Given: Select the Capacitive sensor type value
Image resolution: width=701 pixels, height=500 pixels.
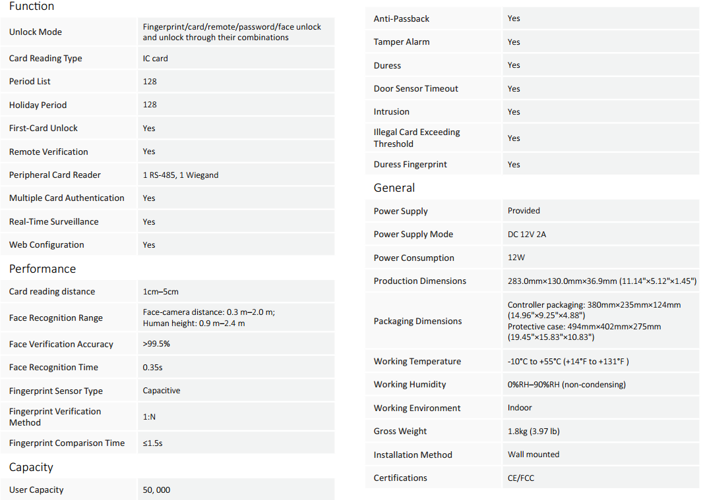Looking at the screenshot, I should [x=162, y=391].
